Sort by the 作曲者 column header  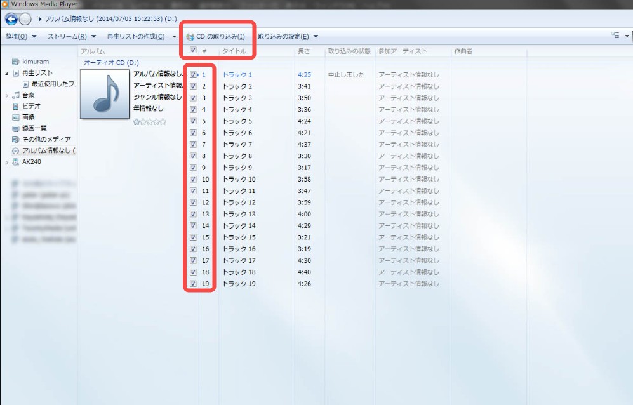pos(463,51)
